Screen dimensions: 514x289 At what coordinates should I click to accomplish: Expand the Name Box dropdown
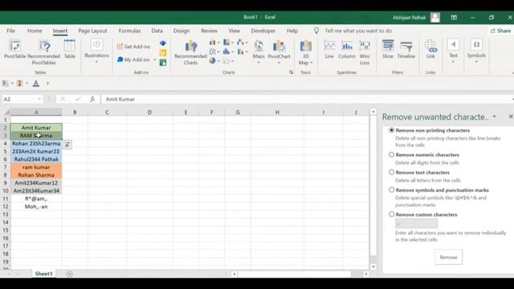(39, 99)
